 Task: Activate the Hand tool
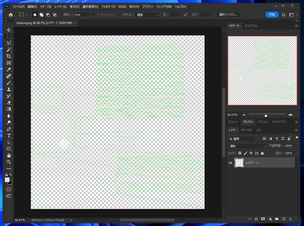9,155
